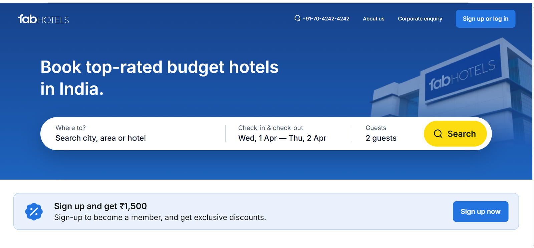
Task: Open the About us page
Action: click(373, 19)
